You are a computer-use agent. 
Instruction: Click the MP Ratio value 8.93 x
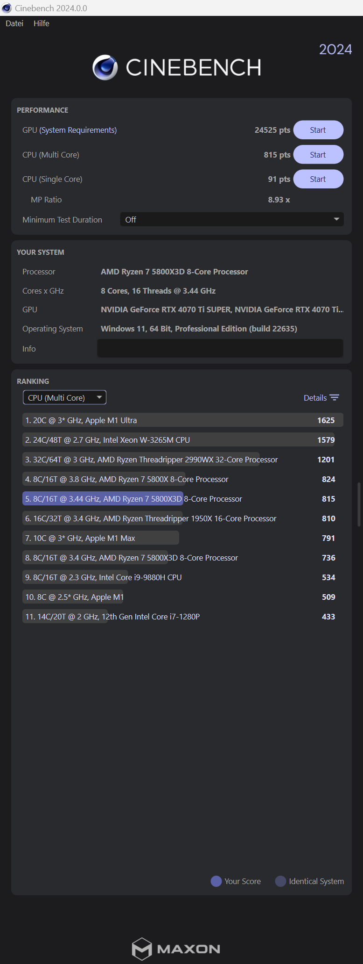(x=279, y=200)
